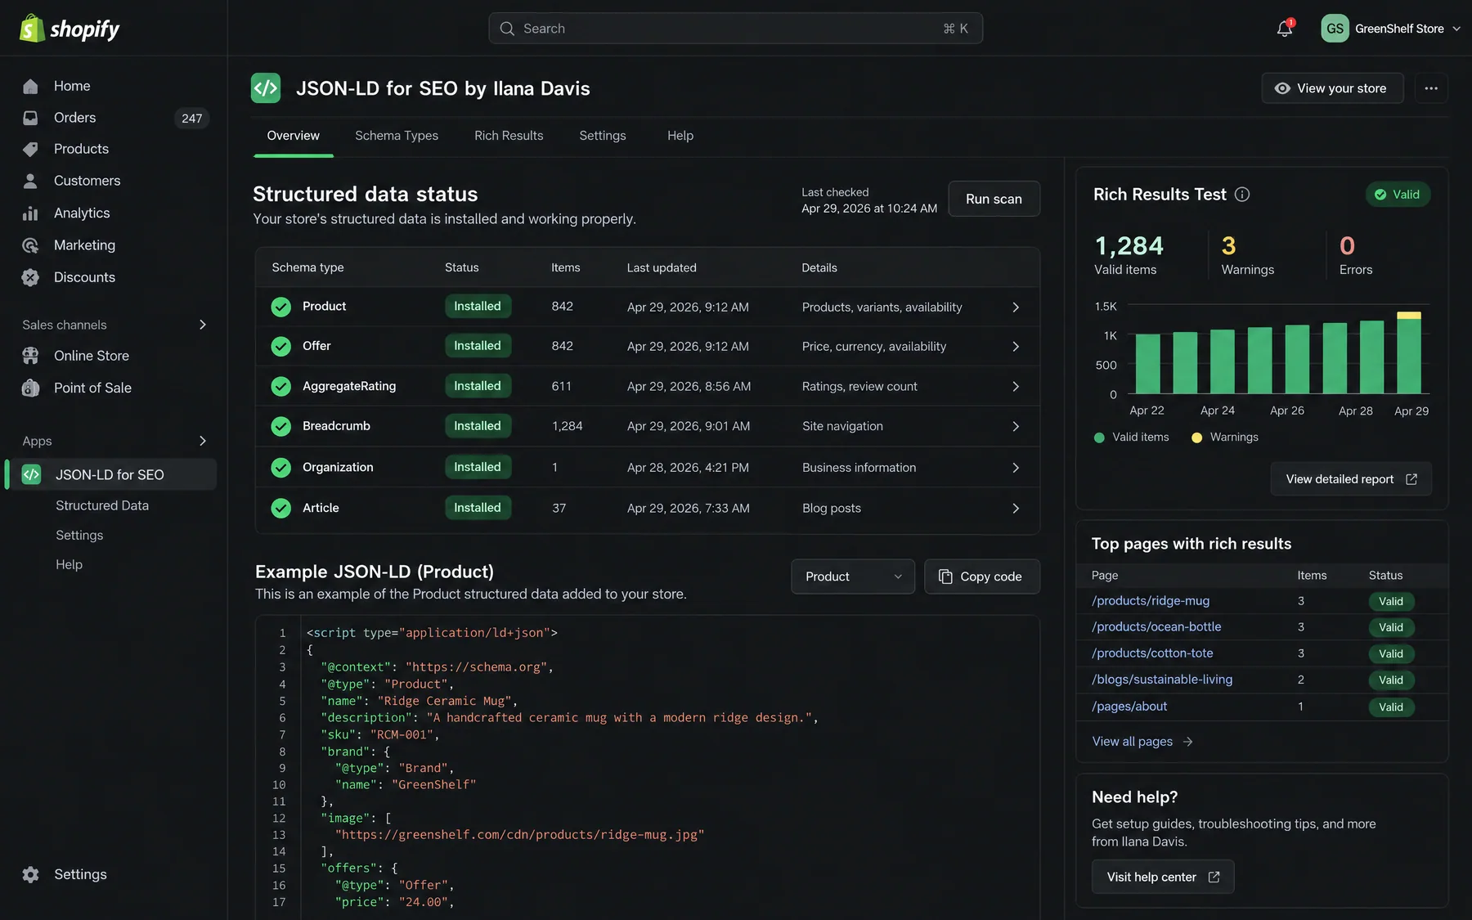Image resolution: width=1472 pixels, height=920 pixels.
Task: Click into the Search field
Action: click(x=736, y=29)
